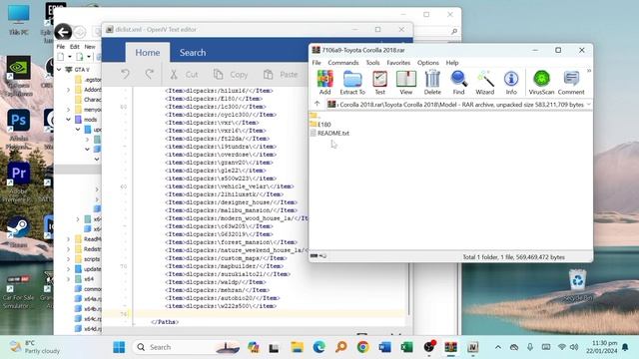This screenshot has height=359, width=639.
Task: Open the Help menu in WinRAR
Action: 452,63
